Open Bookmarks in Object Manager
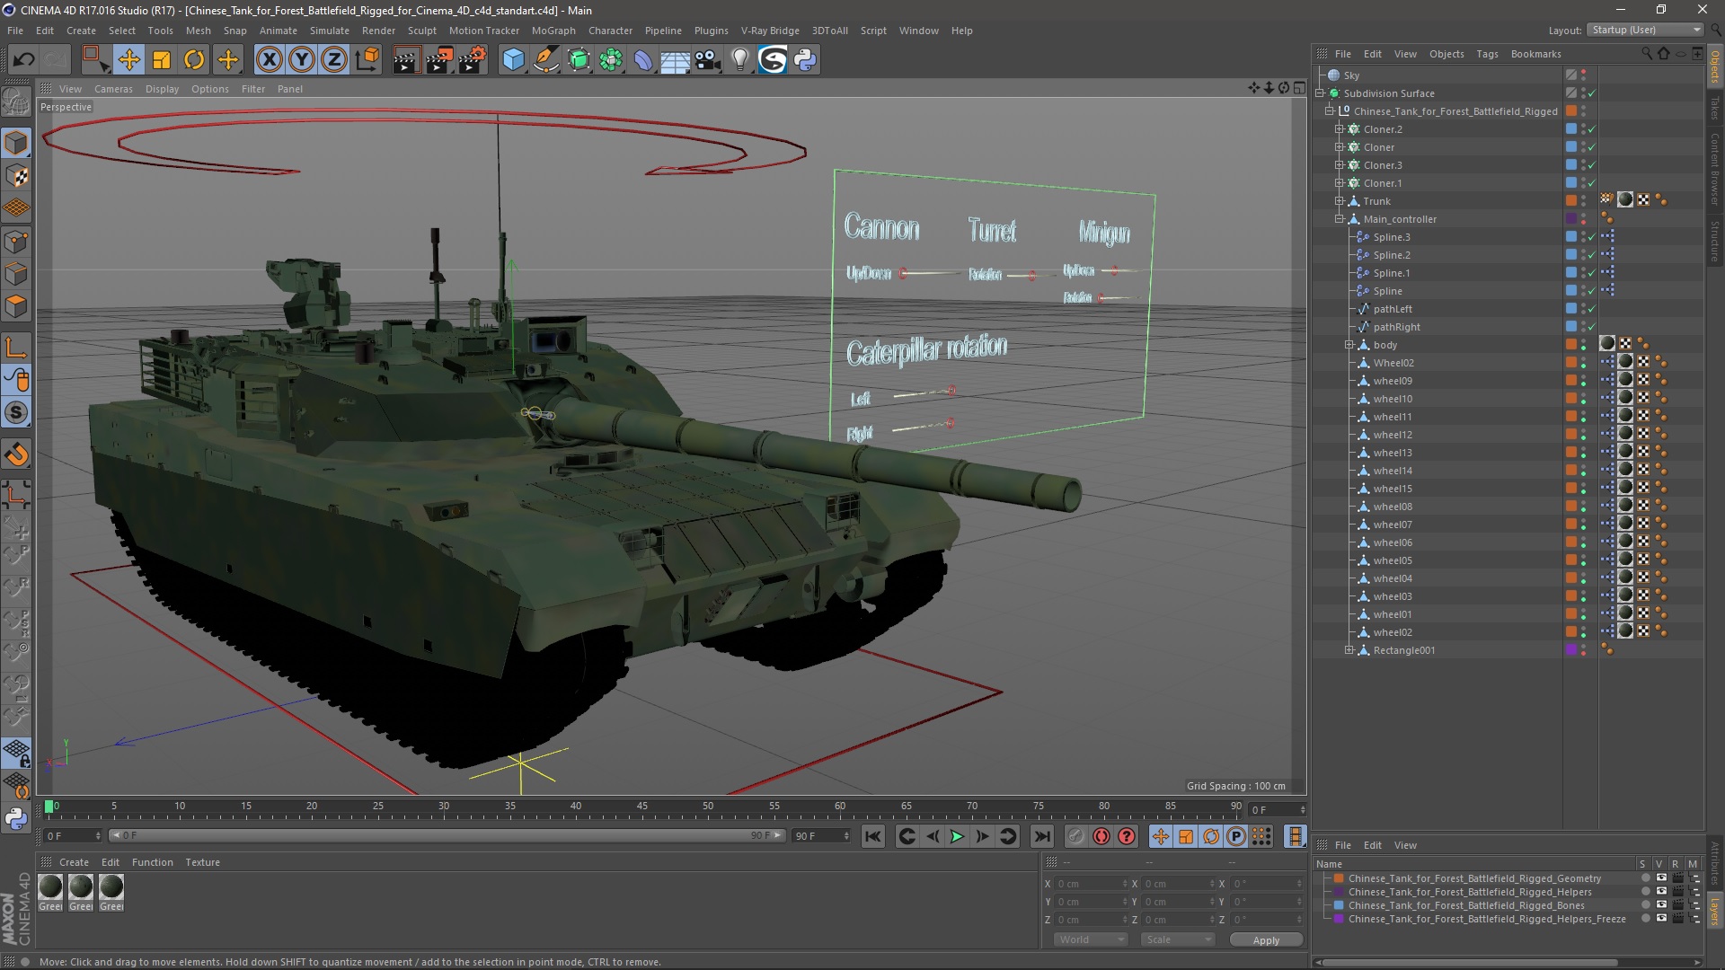1725x970 pixels. pyautogui.click(x=1535, y=54)
